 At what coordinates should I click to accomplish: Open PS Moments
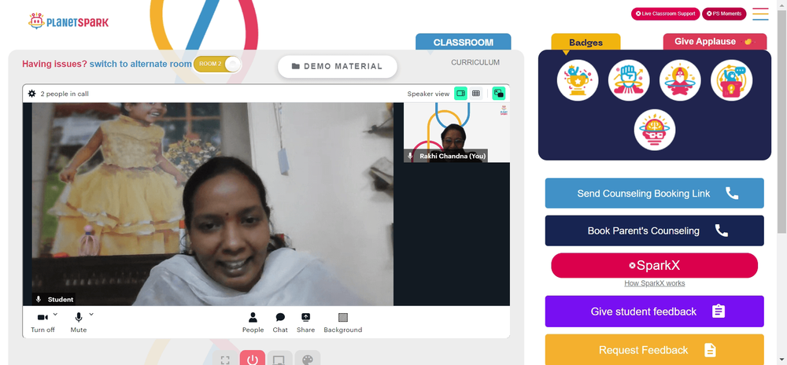724,13
